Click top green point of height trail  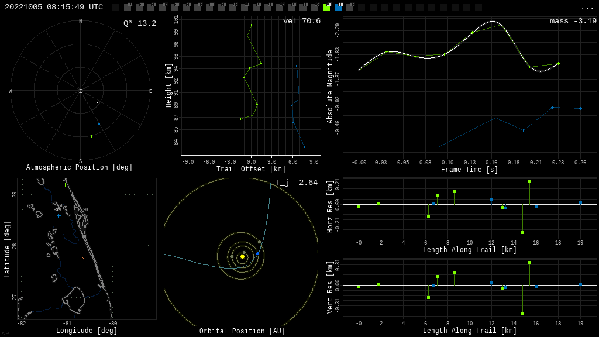pos(251,25)
